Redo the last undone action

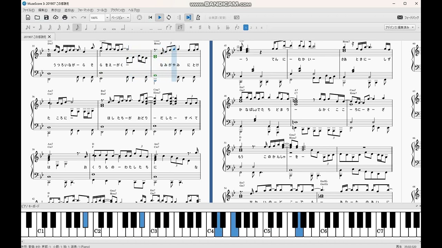tap(83, 18)
